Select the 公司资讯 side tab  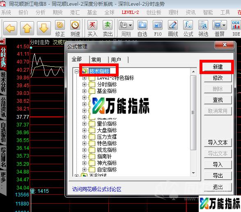(3, 108)
